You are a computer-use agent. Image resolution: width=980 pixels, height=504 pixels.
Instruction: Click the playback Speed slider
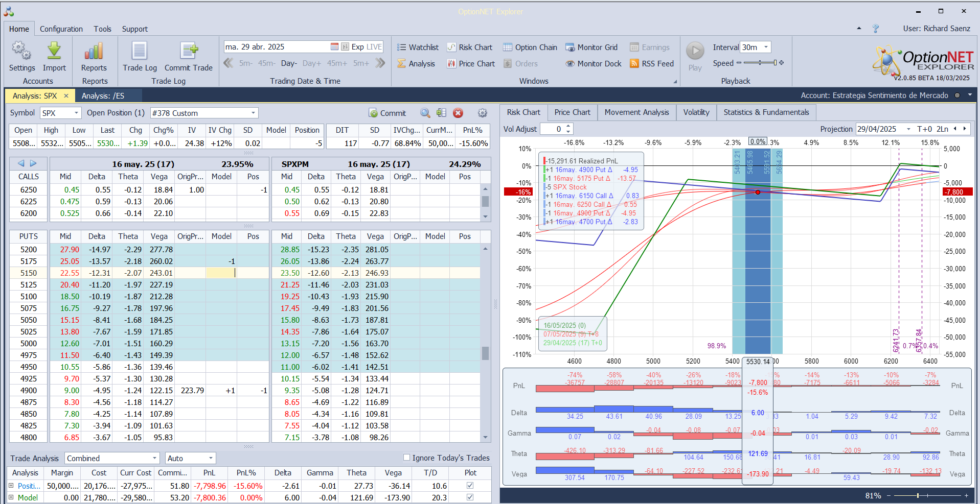760,63
